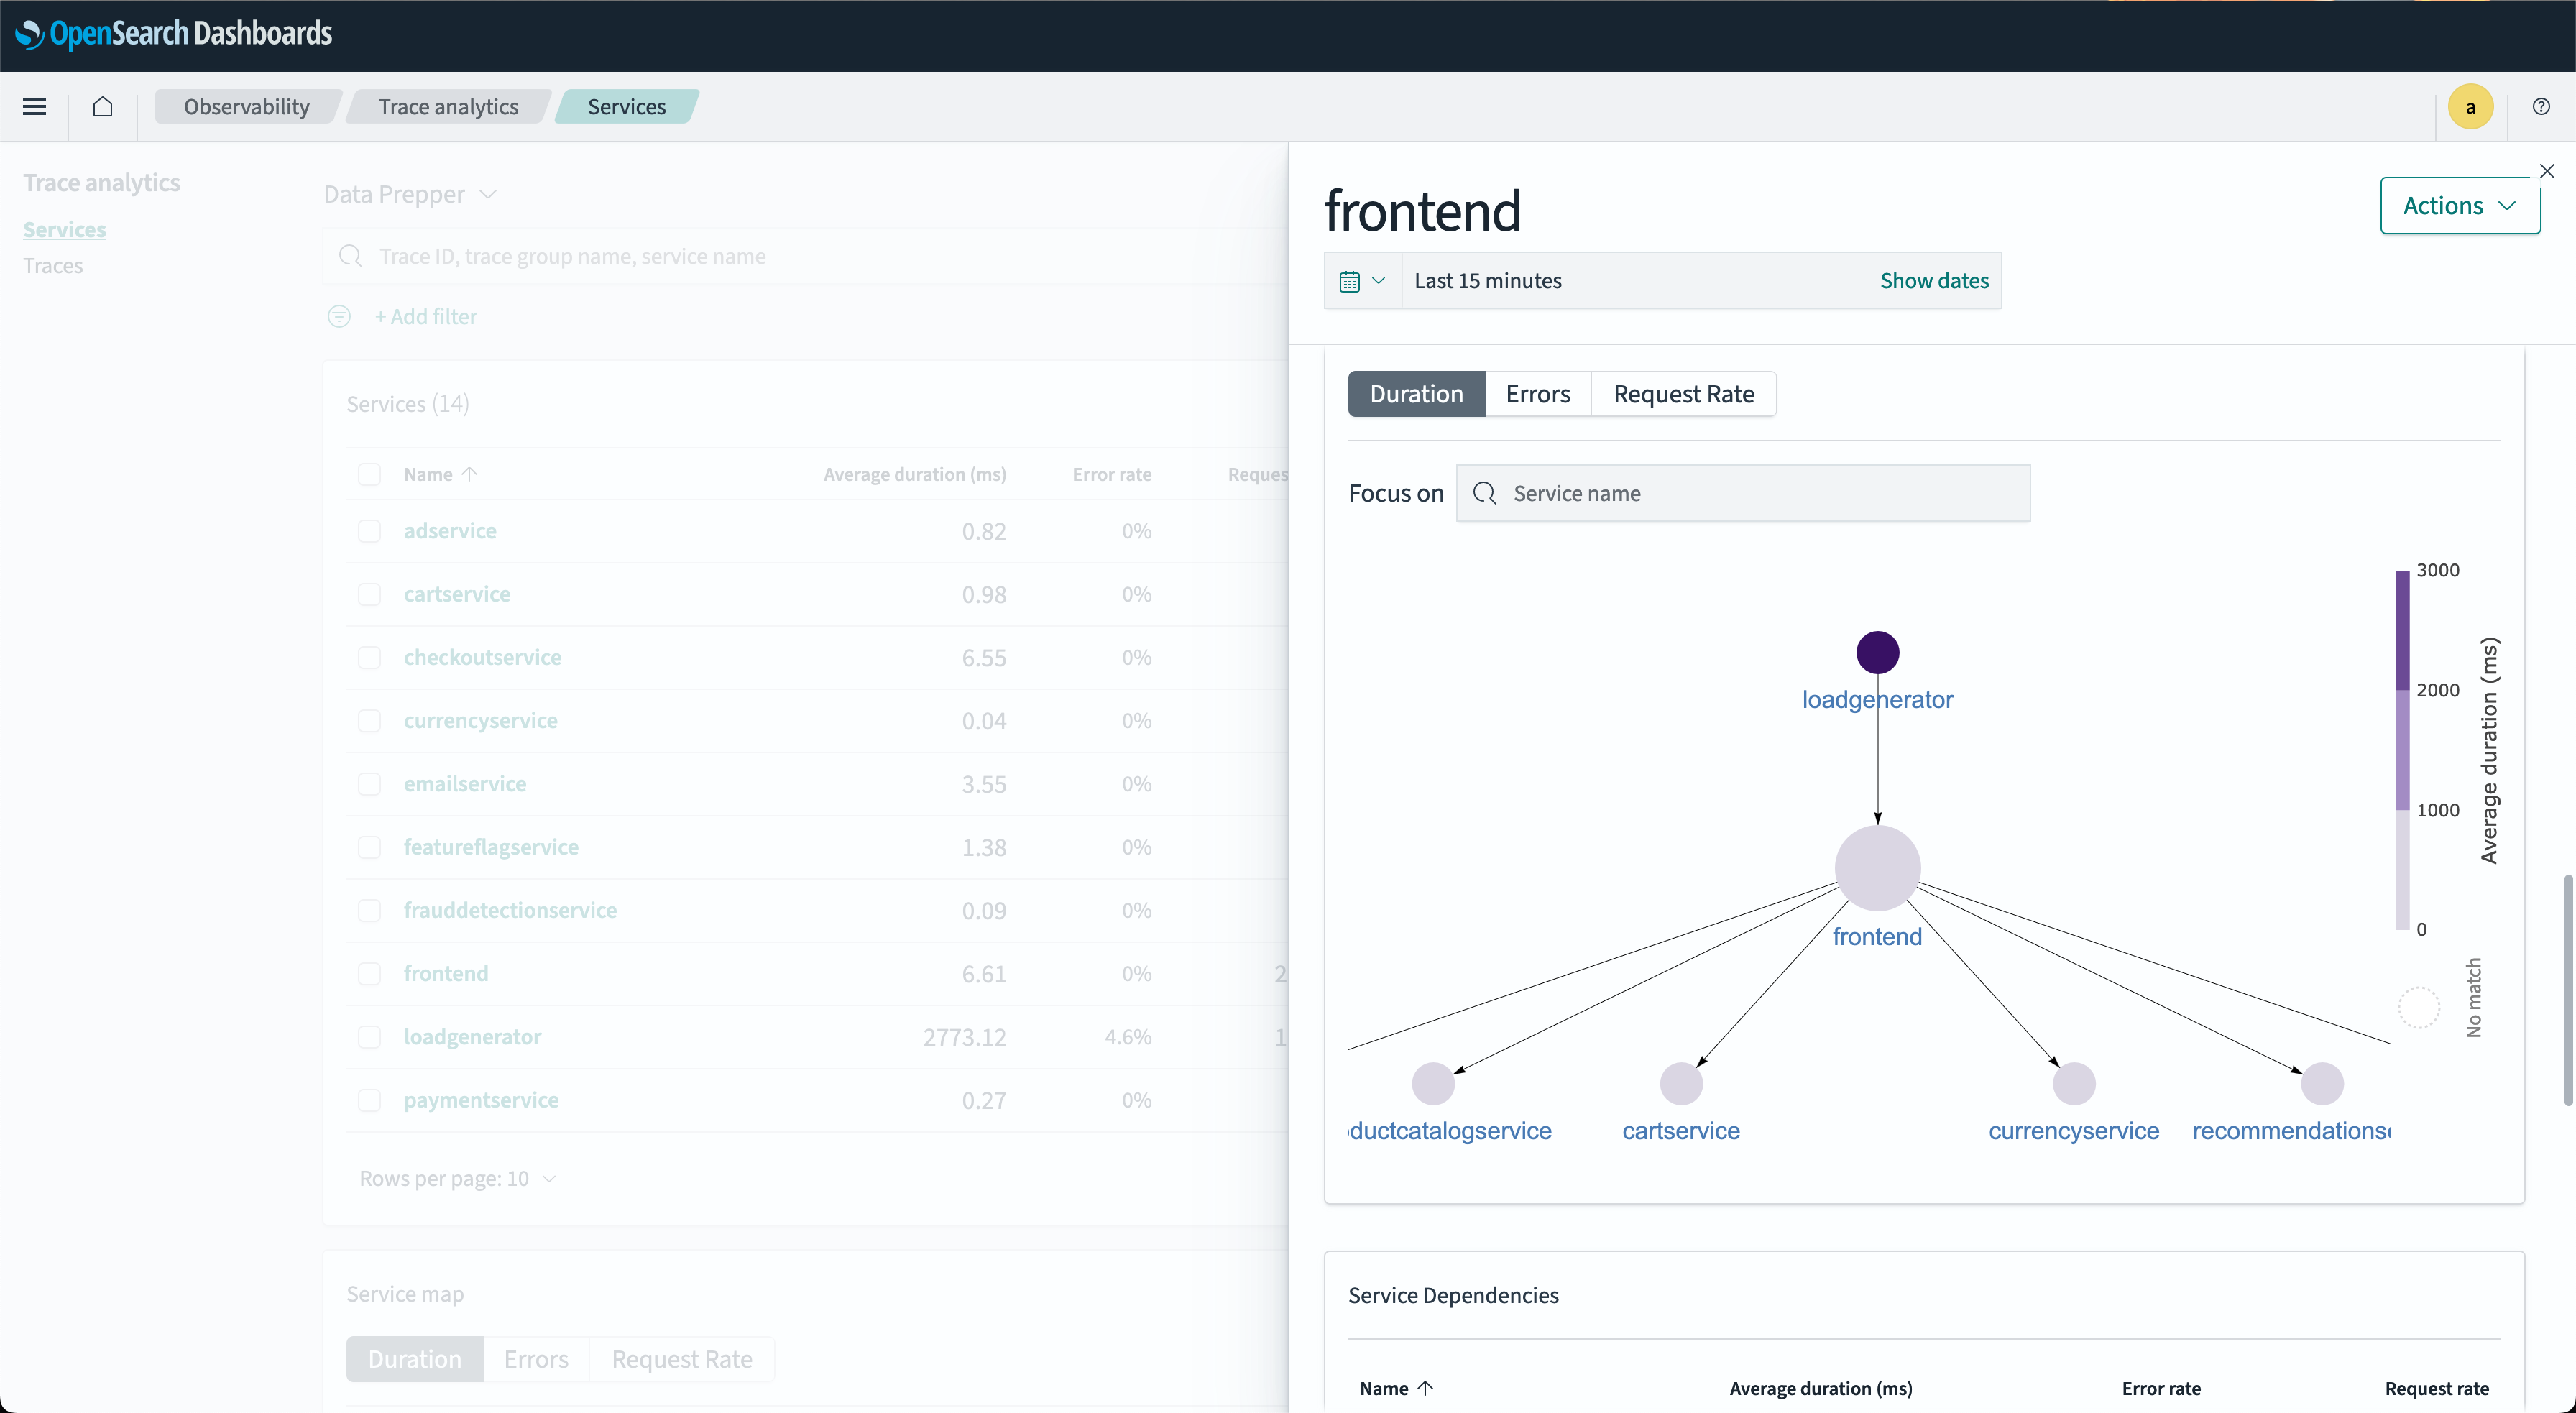
Task: Switch to the Errors tab
Action: 1537,393
